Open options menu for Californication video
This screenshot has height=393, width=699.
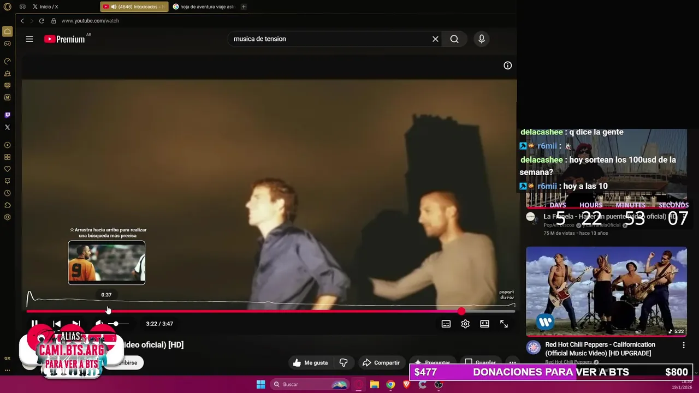tap(683, 345)
